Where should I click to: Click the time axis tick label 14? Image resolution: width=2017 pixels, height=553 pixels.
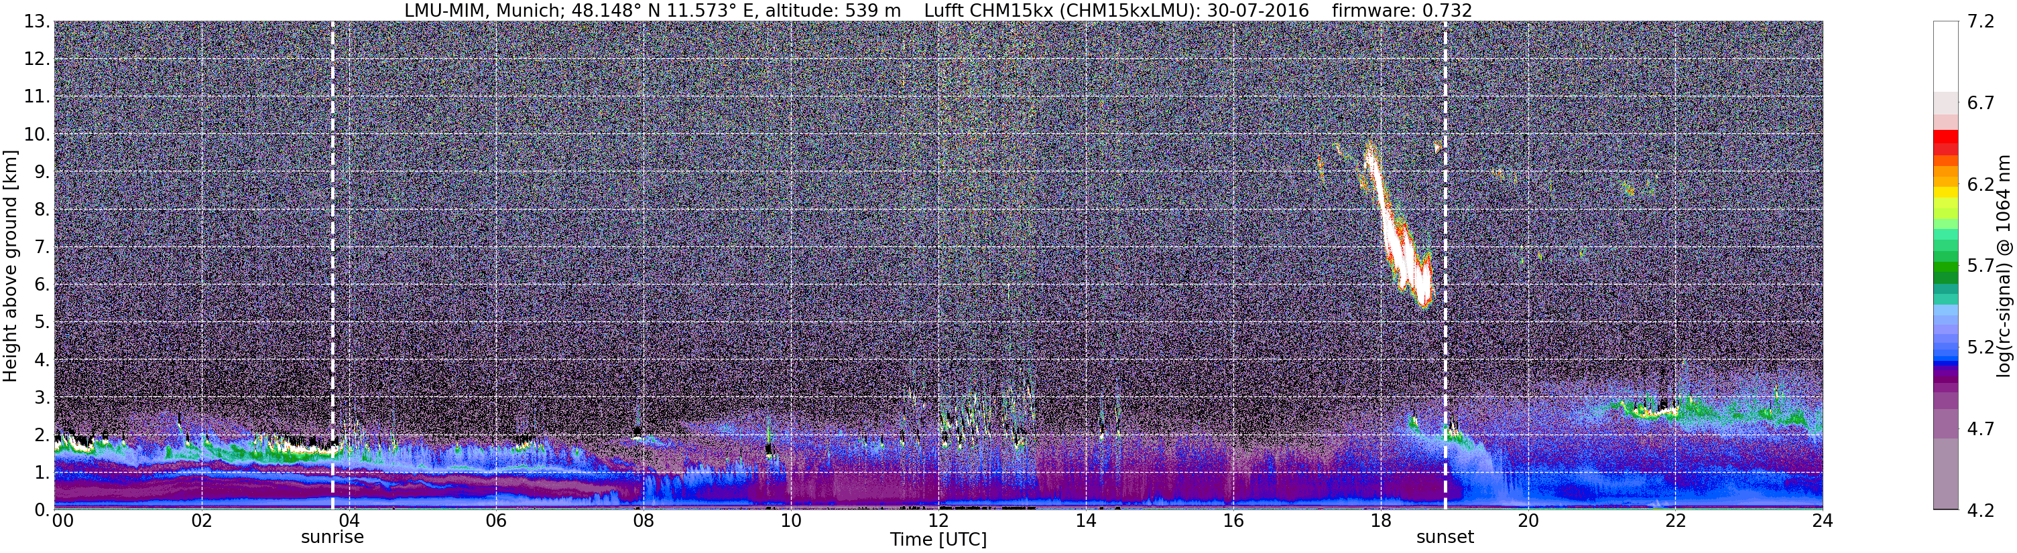1085,521
